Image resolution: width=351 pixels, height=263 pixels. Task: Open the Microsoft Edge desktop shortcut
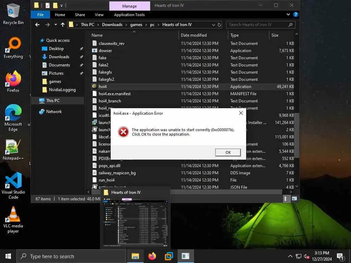tap(13, 118)
